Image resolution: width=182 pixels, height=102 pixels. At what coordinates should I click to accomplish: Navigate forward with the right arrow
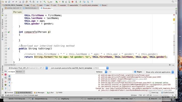click(x=41, y=2)
